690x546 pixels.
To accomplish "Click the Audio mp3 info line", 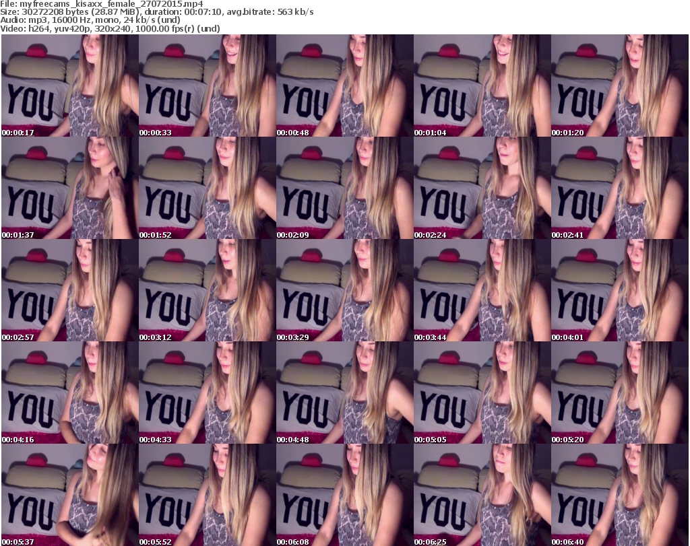I will tap(90, 20).
